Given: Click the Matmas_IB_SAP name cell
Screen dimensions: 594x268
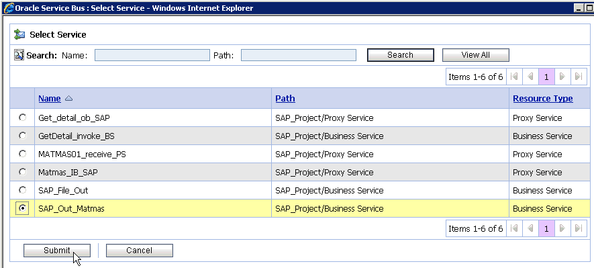Looking at the screenshot, I should pyautogui.click(x=153, y=173).
